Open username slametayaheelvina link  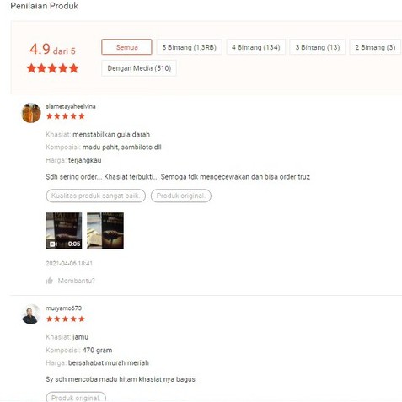(x=71, y=106)
